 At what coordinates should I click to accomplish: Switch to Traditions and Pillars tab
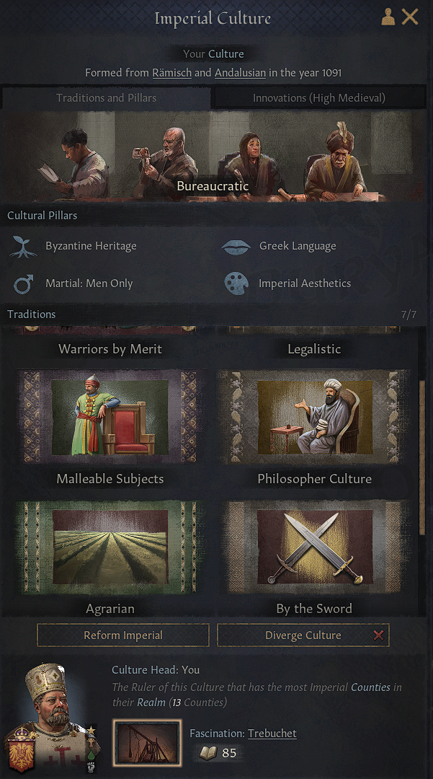106,98
